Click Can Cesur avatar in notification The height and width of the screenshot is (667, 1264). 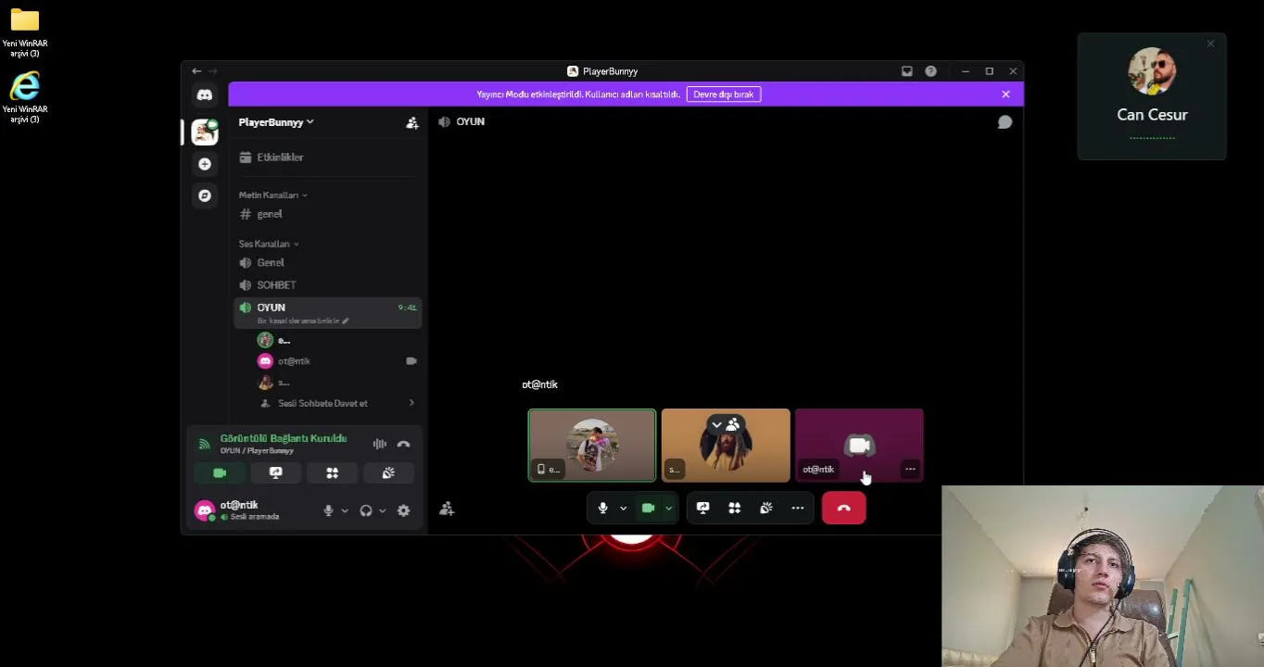point(1152,71)
